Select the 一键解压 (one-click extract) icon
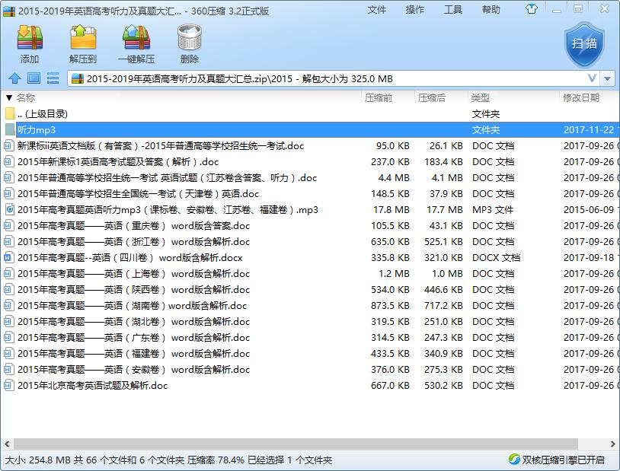This screenshot has width=620, height=471. coord(138,43)
